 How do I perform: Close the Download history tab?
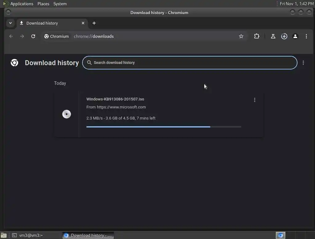[83, 23]
